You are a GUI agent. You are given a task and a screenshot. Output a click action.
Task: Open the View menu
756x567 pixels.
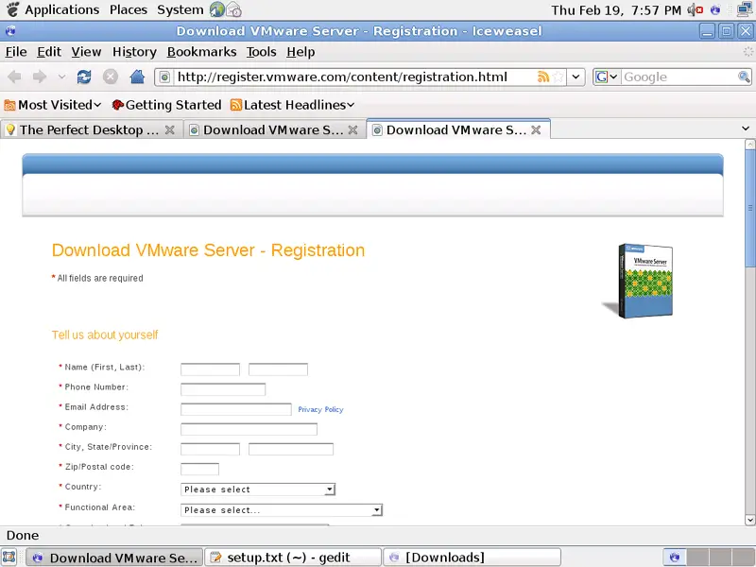[86, 52]
